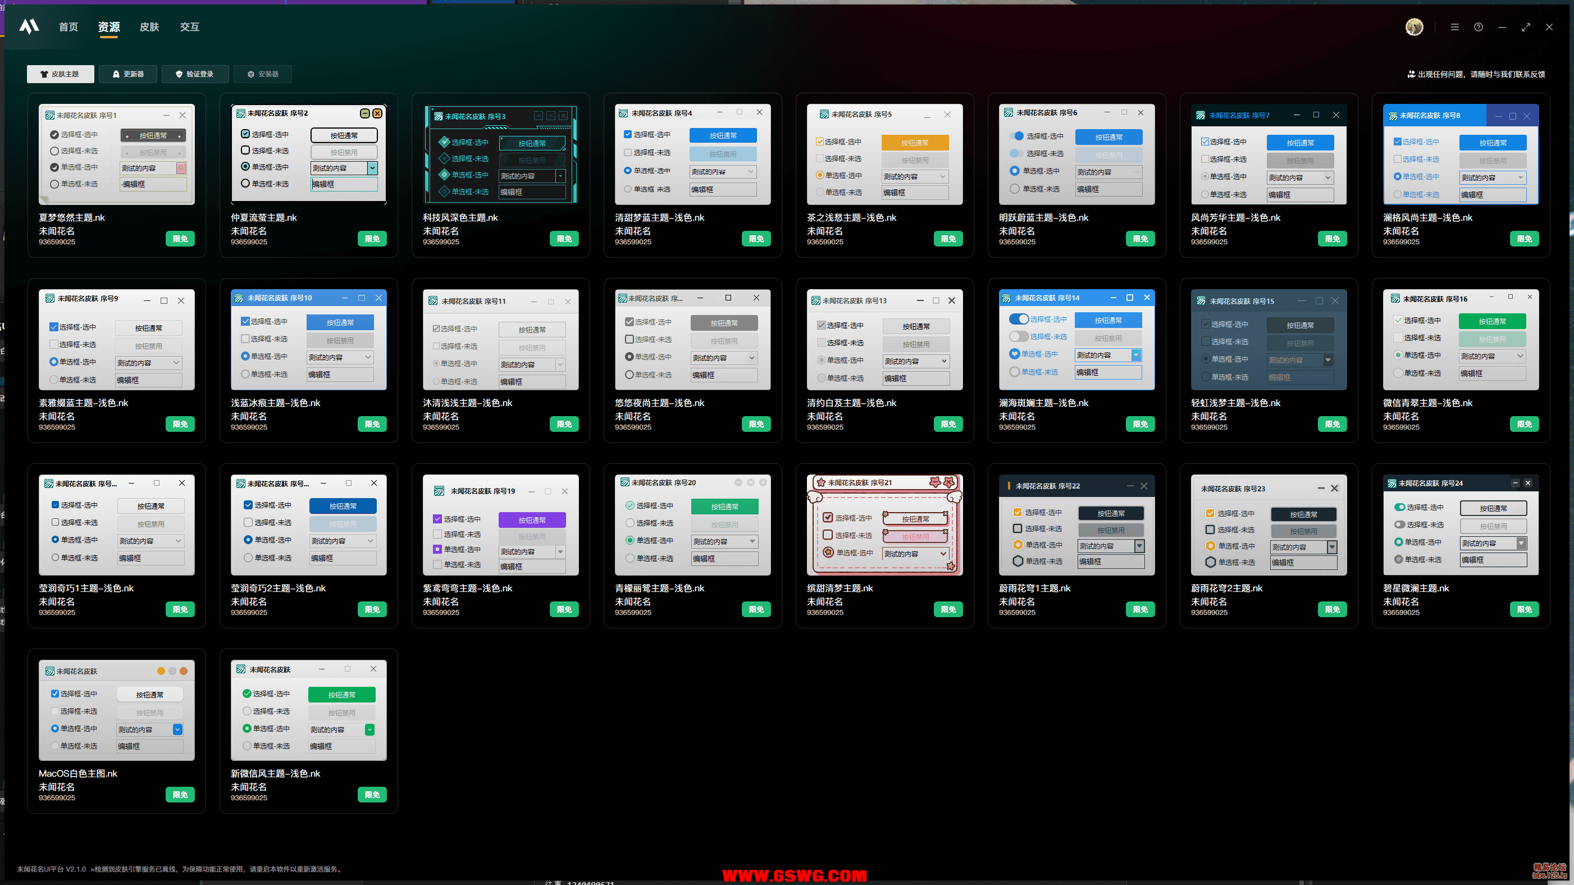Screen dimensions: 1574x885
Task: Click the feedback contact people icon
Action: coord(1411,74)
